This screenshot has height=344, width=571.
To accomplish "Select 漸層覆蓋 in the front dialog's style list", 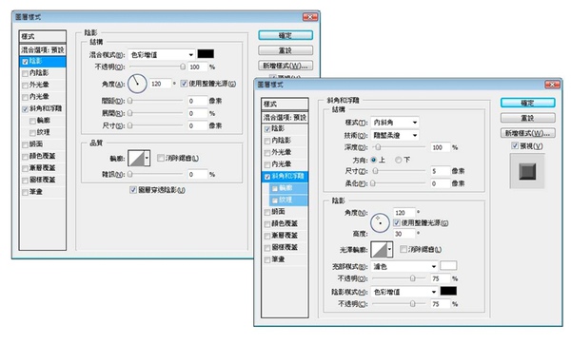I will click(285, 236).
